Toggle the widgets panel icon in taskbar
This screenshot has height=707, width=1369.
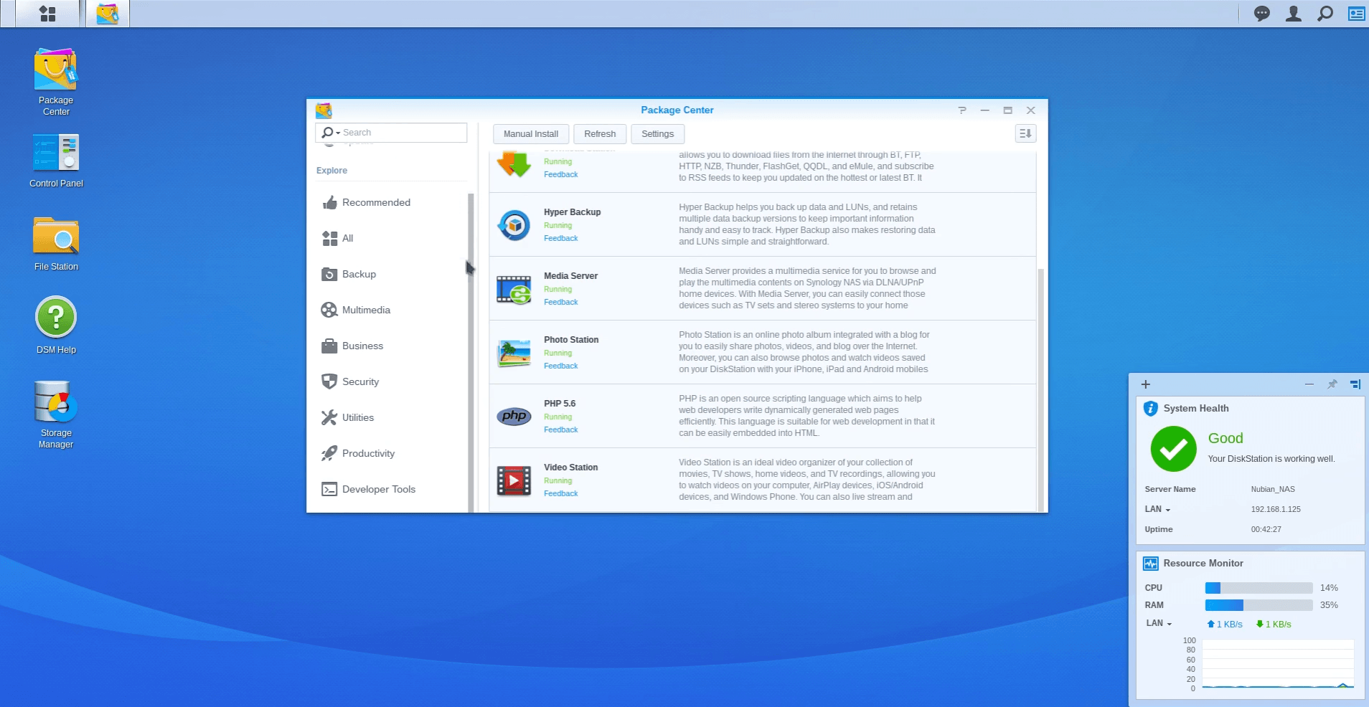(1356, 14)
